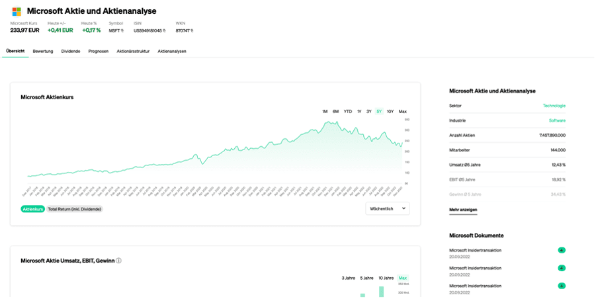Viewport: 596px width, 299px height.
Task: Choose the YTD chart range
Action: [x=348, y=111]
